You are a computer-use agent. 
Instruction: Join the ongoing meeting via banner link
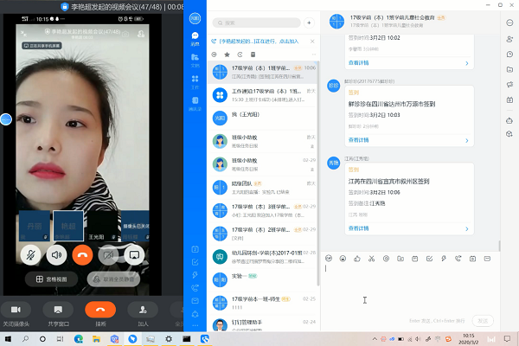point(259,42)
